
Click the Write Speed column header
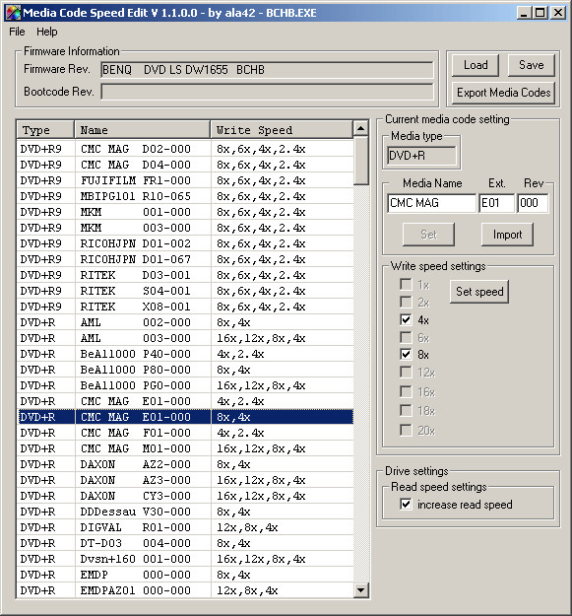pyautogui.click(x=282, y=130)
